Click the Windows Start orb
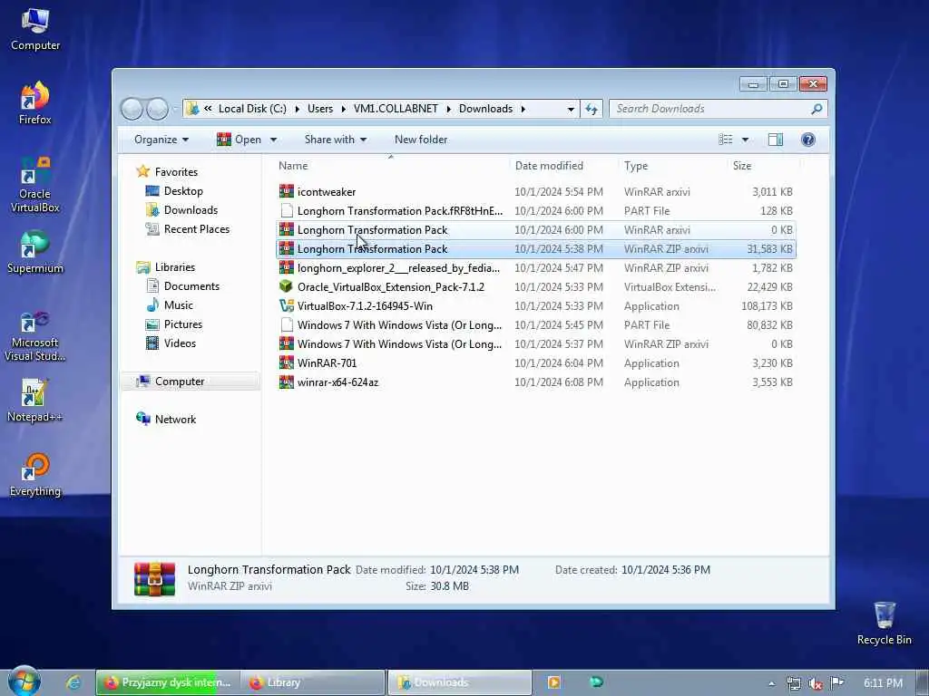The image size is (929, 696). (24, 681)
